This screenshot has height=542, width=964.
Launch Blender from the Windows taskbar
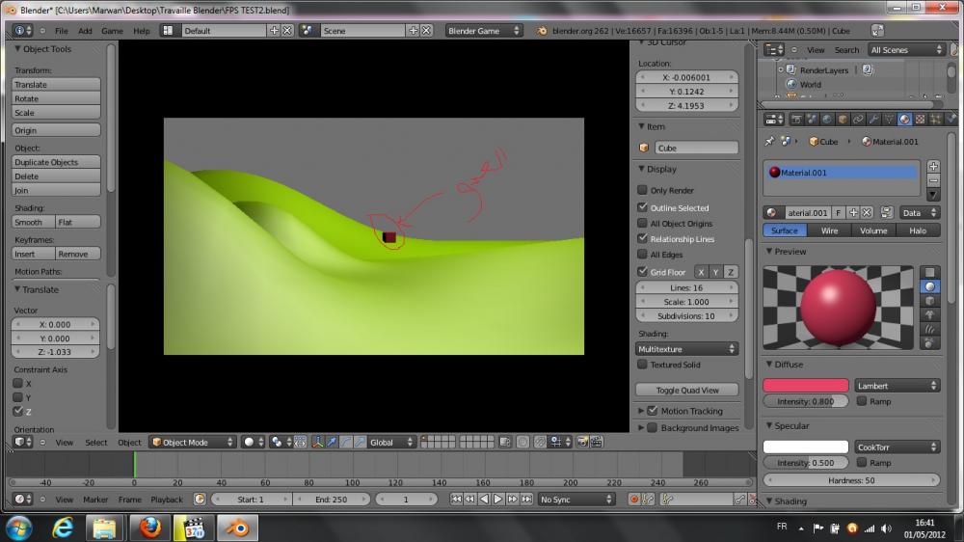[236, 528]
